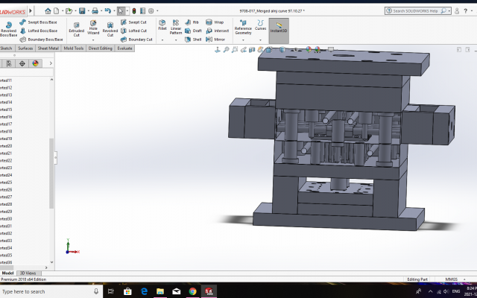477x298 pixels.
Task: Select the Shell tool
Action: pos(193,39)
